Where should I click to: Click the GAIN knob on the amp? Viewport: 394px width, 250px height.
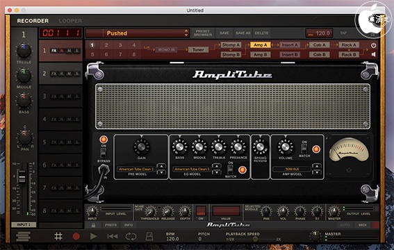pyautogui.click(x=141, y=147)
